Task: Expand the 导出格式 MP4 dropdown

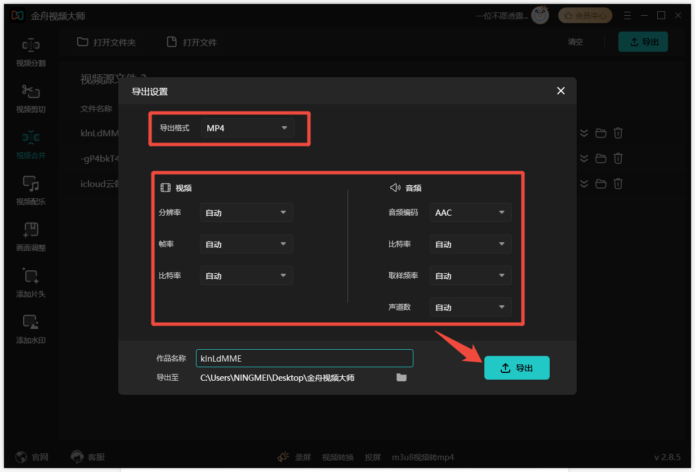Action: (248, 128)
